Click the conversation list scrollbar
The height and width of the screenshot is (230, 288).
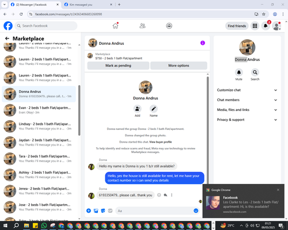click(79, 110)
